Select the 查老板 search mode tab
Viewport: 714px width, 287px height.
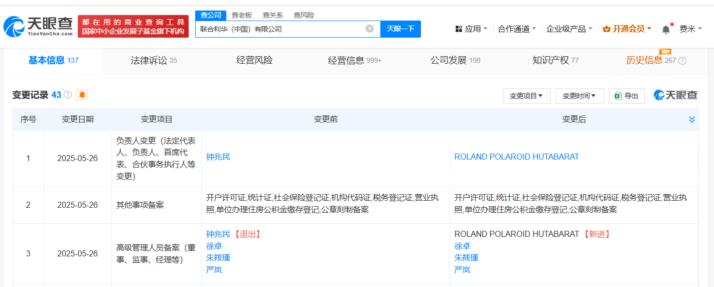tap(241, 15)
